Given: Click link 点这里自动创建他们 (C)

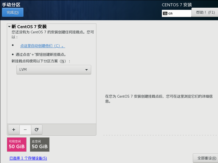Looking at the screenshot, I should click(43, 46).
